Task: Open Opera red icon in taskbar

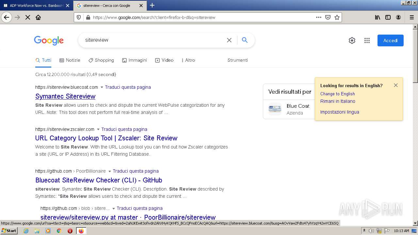Action: 70,231
